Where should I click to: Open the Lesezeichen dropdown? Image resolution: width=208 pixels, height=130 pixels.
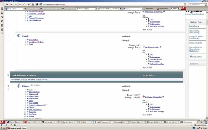[x=162, y=9]
